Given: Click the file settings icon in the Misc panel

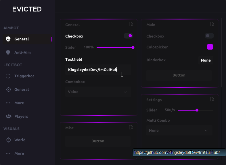Looking at the screenshot, I should pos(131,127).
